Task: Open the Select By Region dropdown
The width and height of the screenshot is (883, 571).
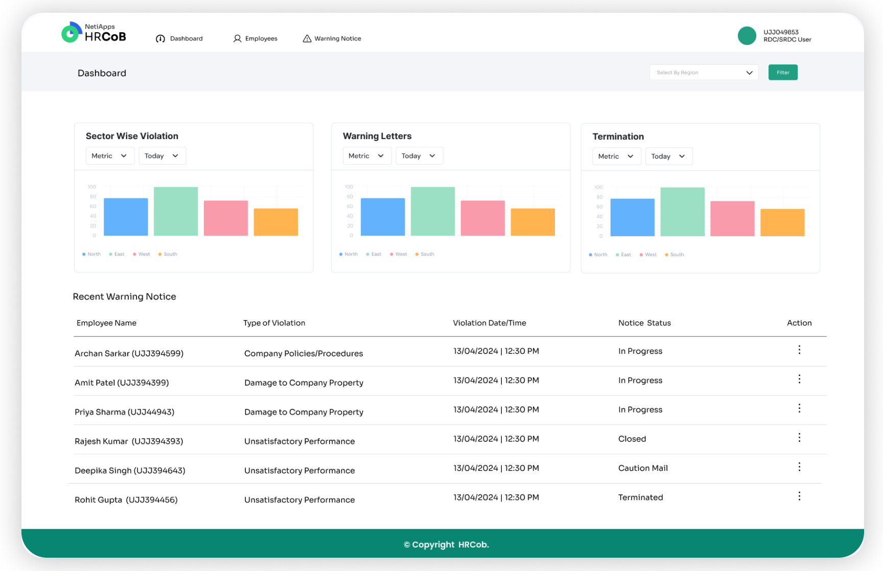Action: (x=704, y=72)
